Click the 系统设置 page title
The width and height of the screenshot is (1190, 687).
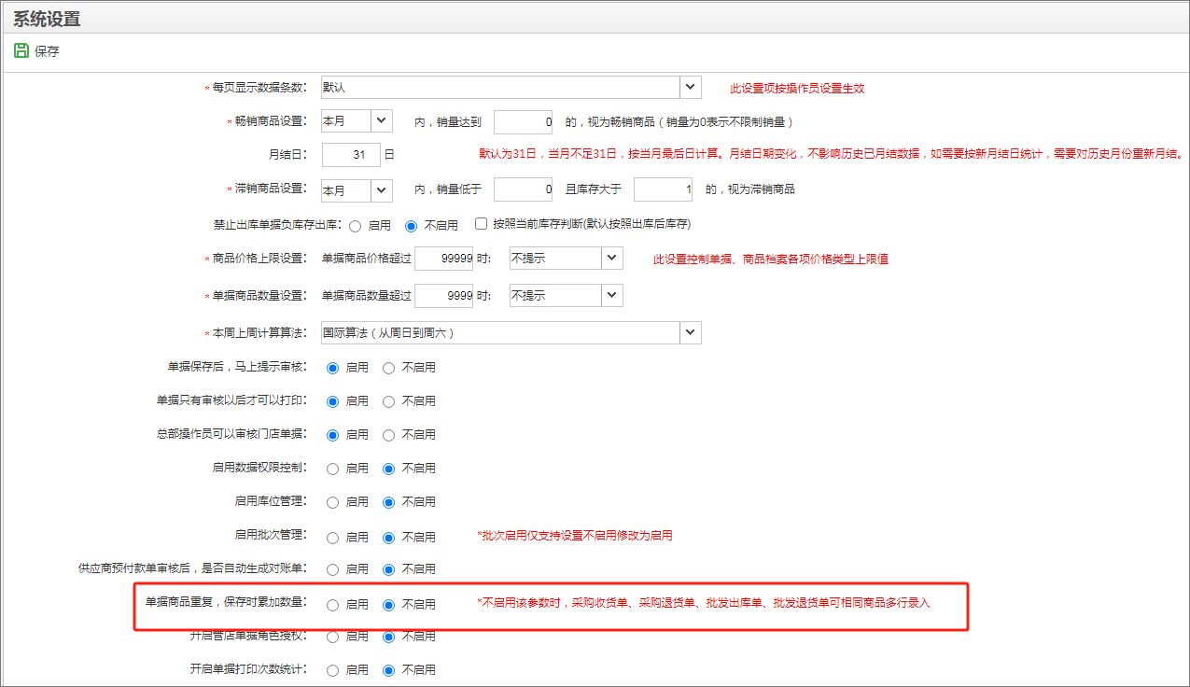point(47,19)
